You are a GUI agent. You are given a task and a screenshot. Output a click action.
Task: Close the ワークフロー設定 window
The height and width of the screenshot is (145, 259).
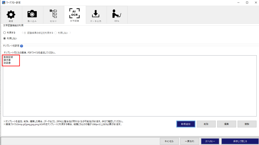click(256, 3)
